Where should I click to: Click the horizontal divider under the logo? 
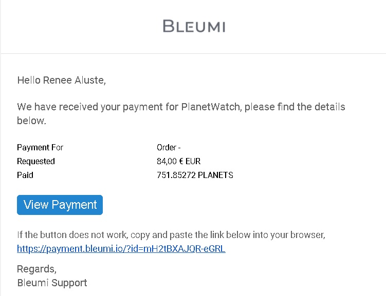193,53
